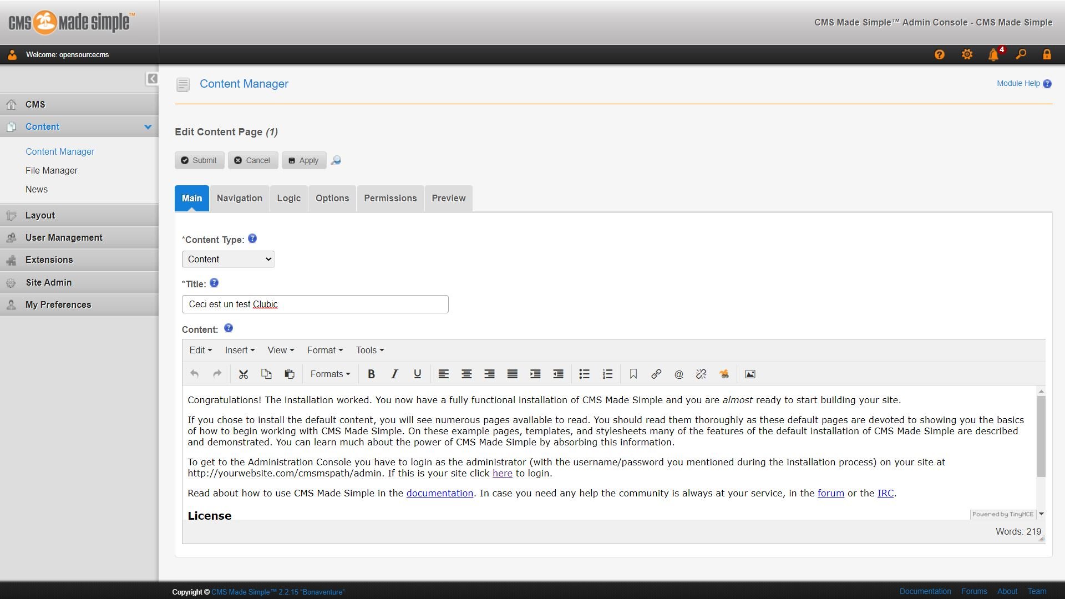
Task: Open the editor Edit menu
Action: click(200, 351)
